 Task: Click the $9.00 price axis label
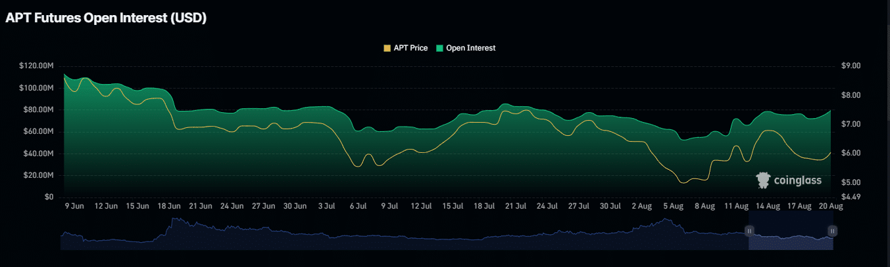851,66
